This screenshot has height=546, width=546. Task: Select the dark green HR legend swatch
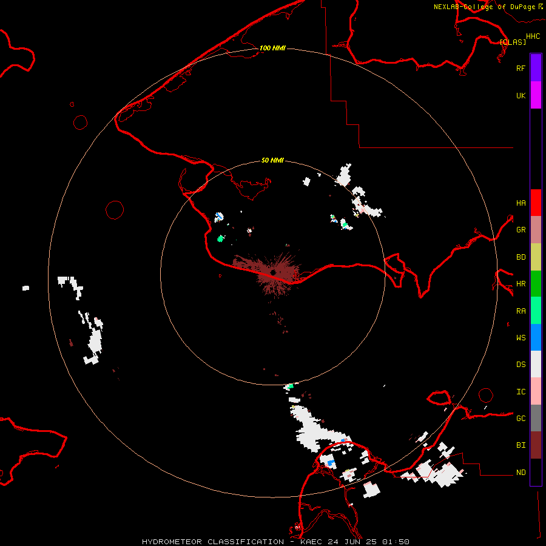pyautogui.click(x=536, y=284)
